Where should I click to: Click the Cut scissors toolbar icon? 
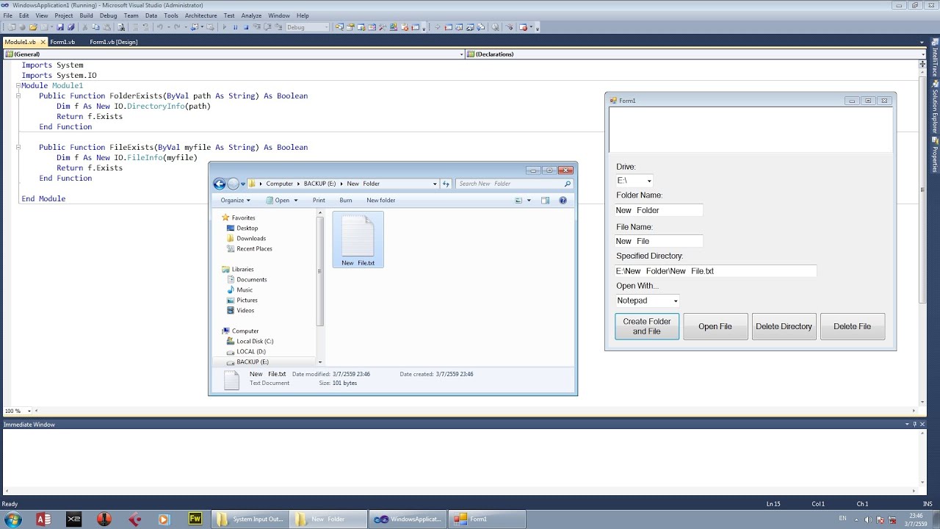coord(85,27)
